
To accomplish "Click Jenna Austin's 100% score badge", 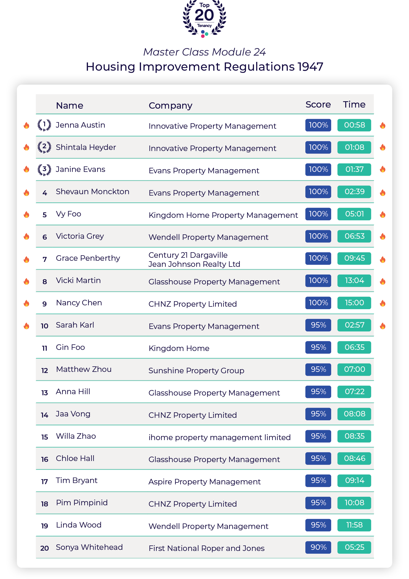I will pos(318,125).
